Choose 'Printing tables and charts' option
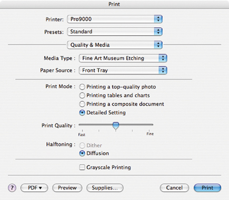 (x=82, y=96)
